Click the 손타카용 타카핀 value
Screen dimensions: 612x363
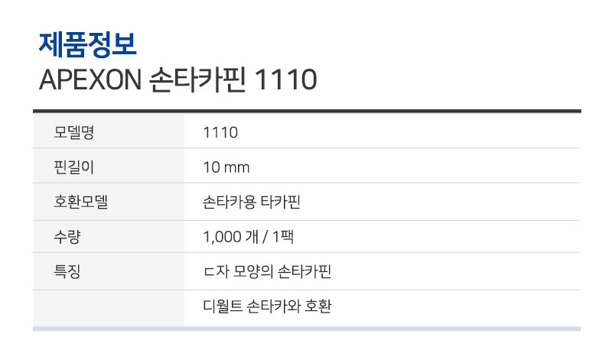(252, 202)
